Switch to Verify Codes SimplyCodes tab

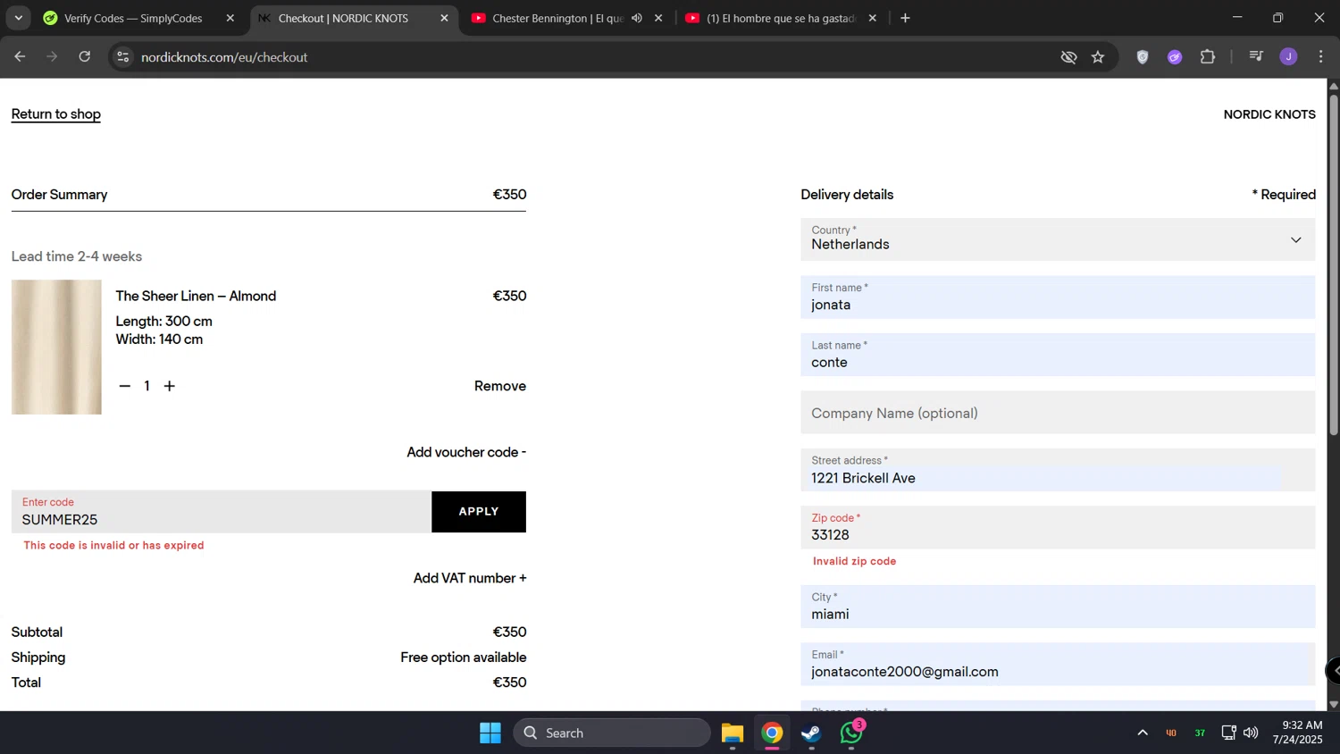point(134,18)
